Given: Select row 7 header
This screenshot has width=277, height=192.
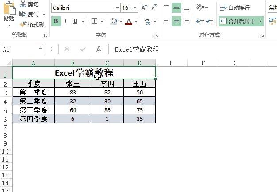Looking at the screenshot, I should point(5,127).
